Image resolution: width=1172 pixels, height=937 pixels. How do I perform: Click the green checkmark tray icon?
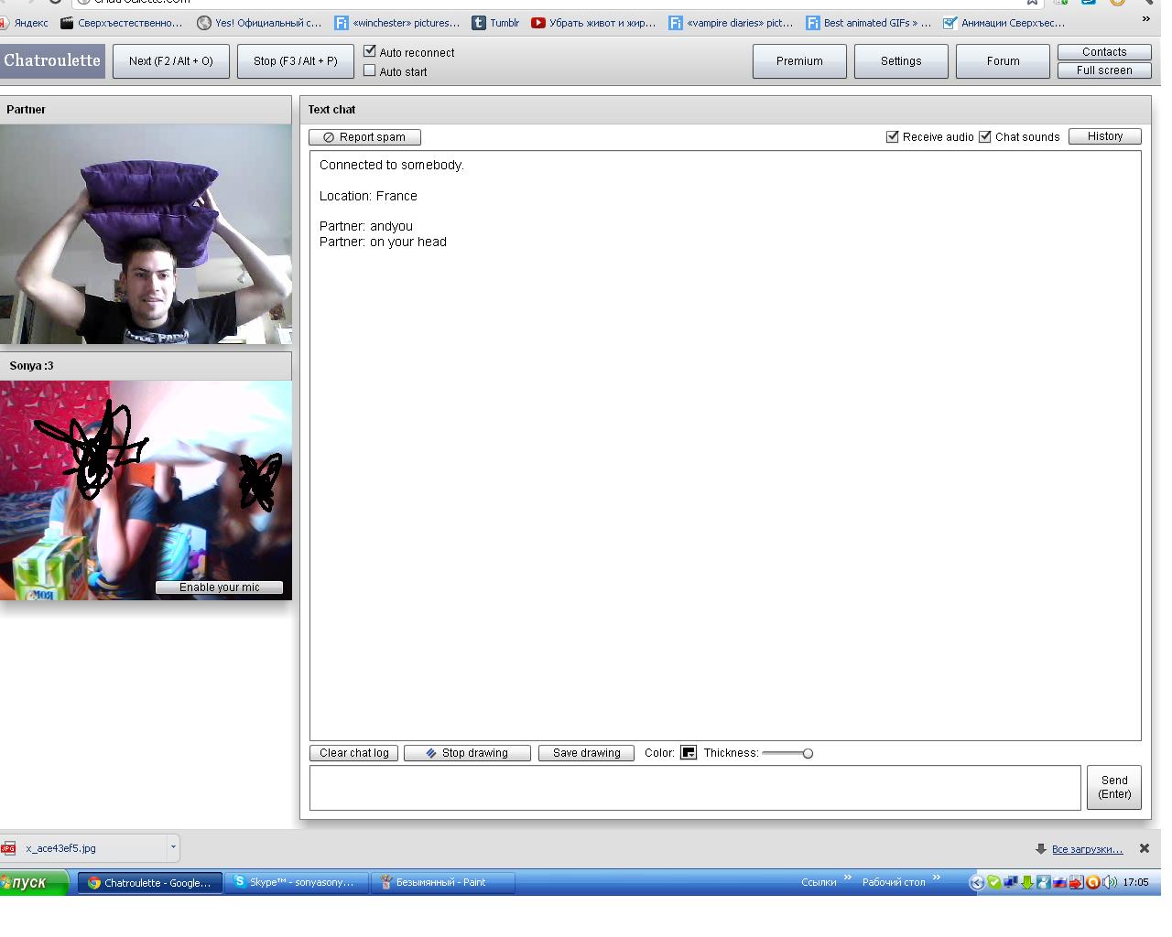click(993, 883)
